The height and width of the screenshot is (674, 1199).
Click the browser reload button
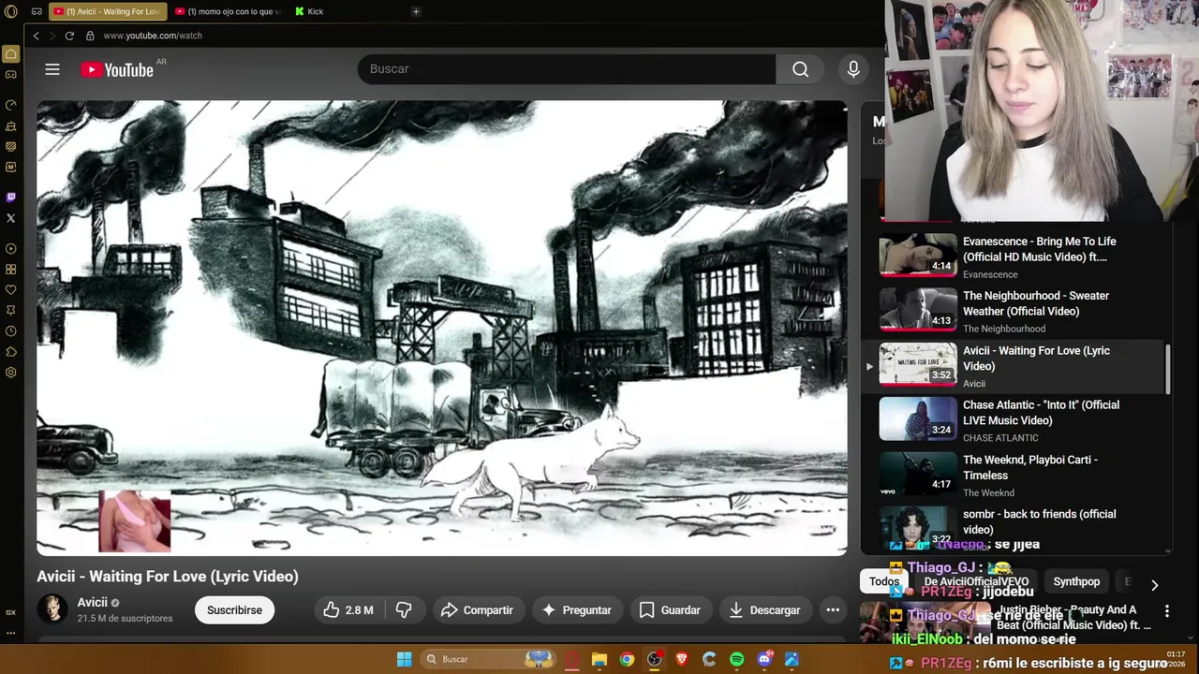click(69, 36)
